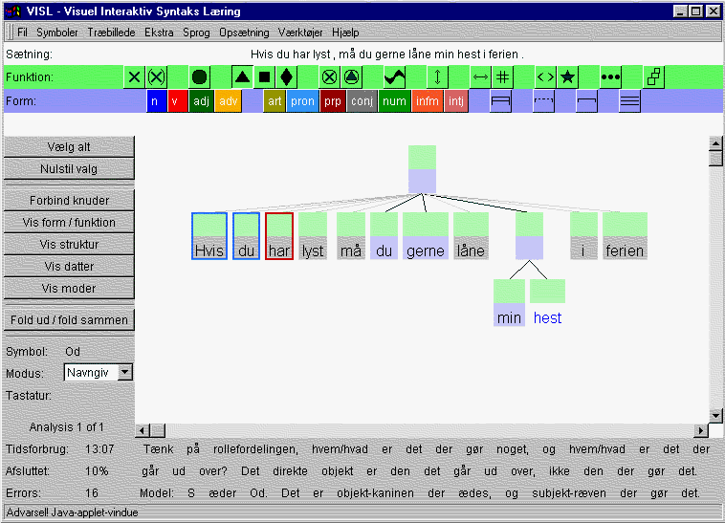Open the Modus Navngiv dropdown
The image size is (725, 523).
[x=125, y=373]
